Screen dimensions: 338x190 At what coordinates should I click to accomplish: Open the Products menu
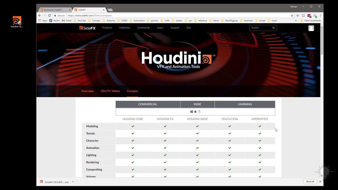click(107, 28)
